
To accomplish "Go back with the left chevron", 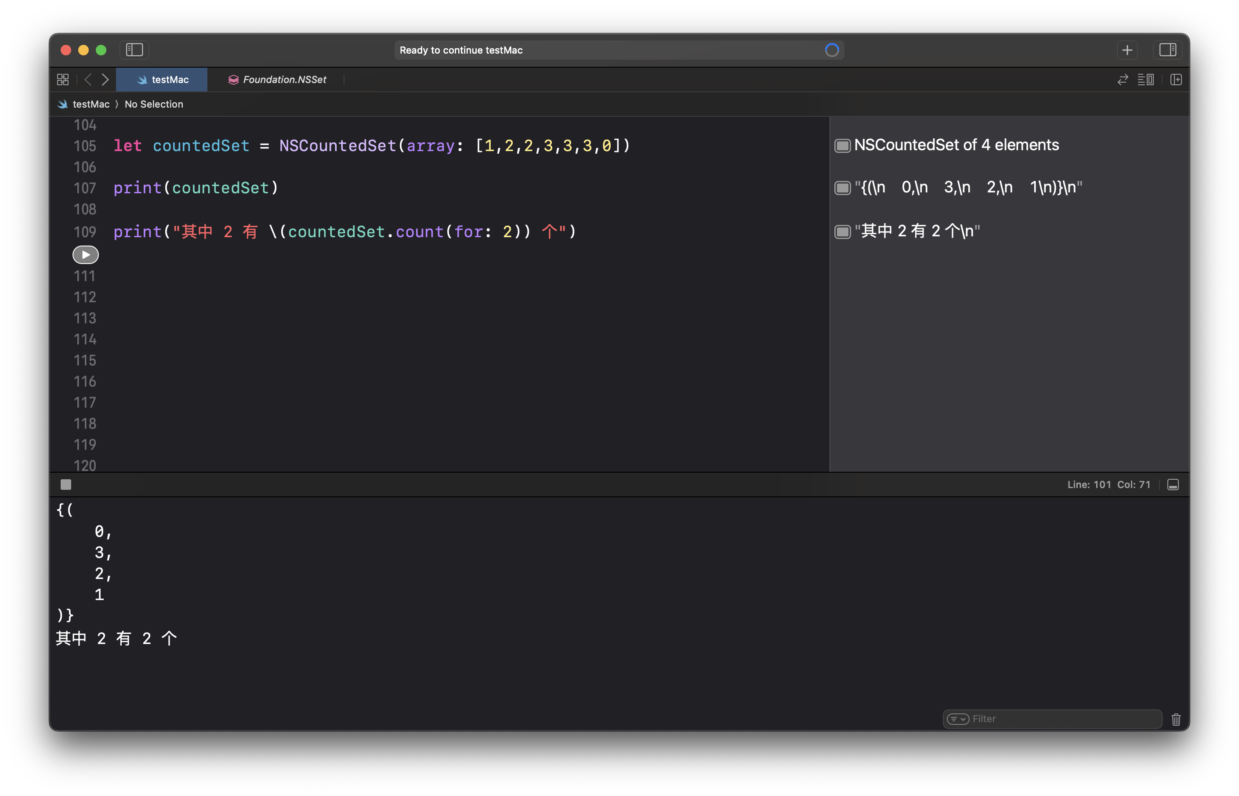I will click(88, 79).
